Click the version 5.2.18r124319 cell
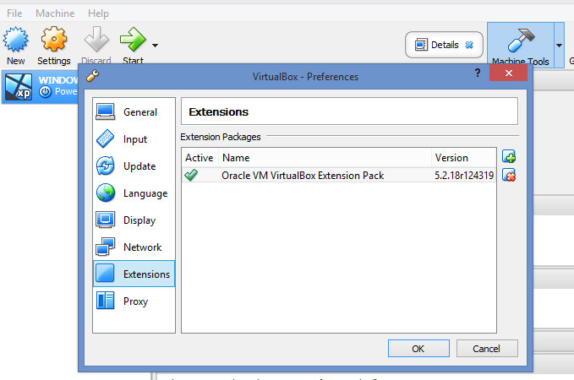 pyautogui.click(x=464, y=176)
